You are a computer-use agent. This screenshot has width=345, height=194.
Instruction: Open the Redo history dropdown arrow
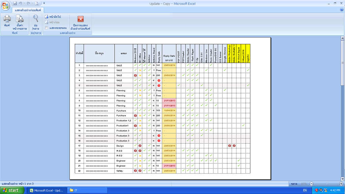tap(32, 3)
